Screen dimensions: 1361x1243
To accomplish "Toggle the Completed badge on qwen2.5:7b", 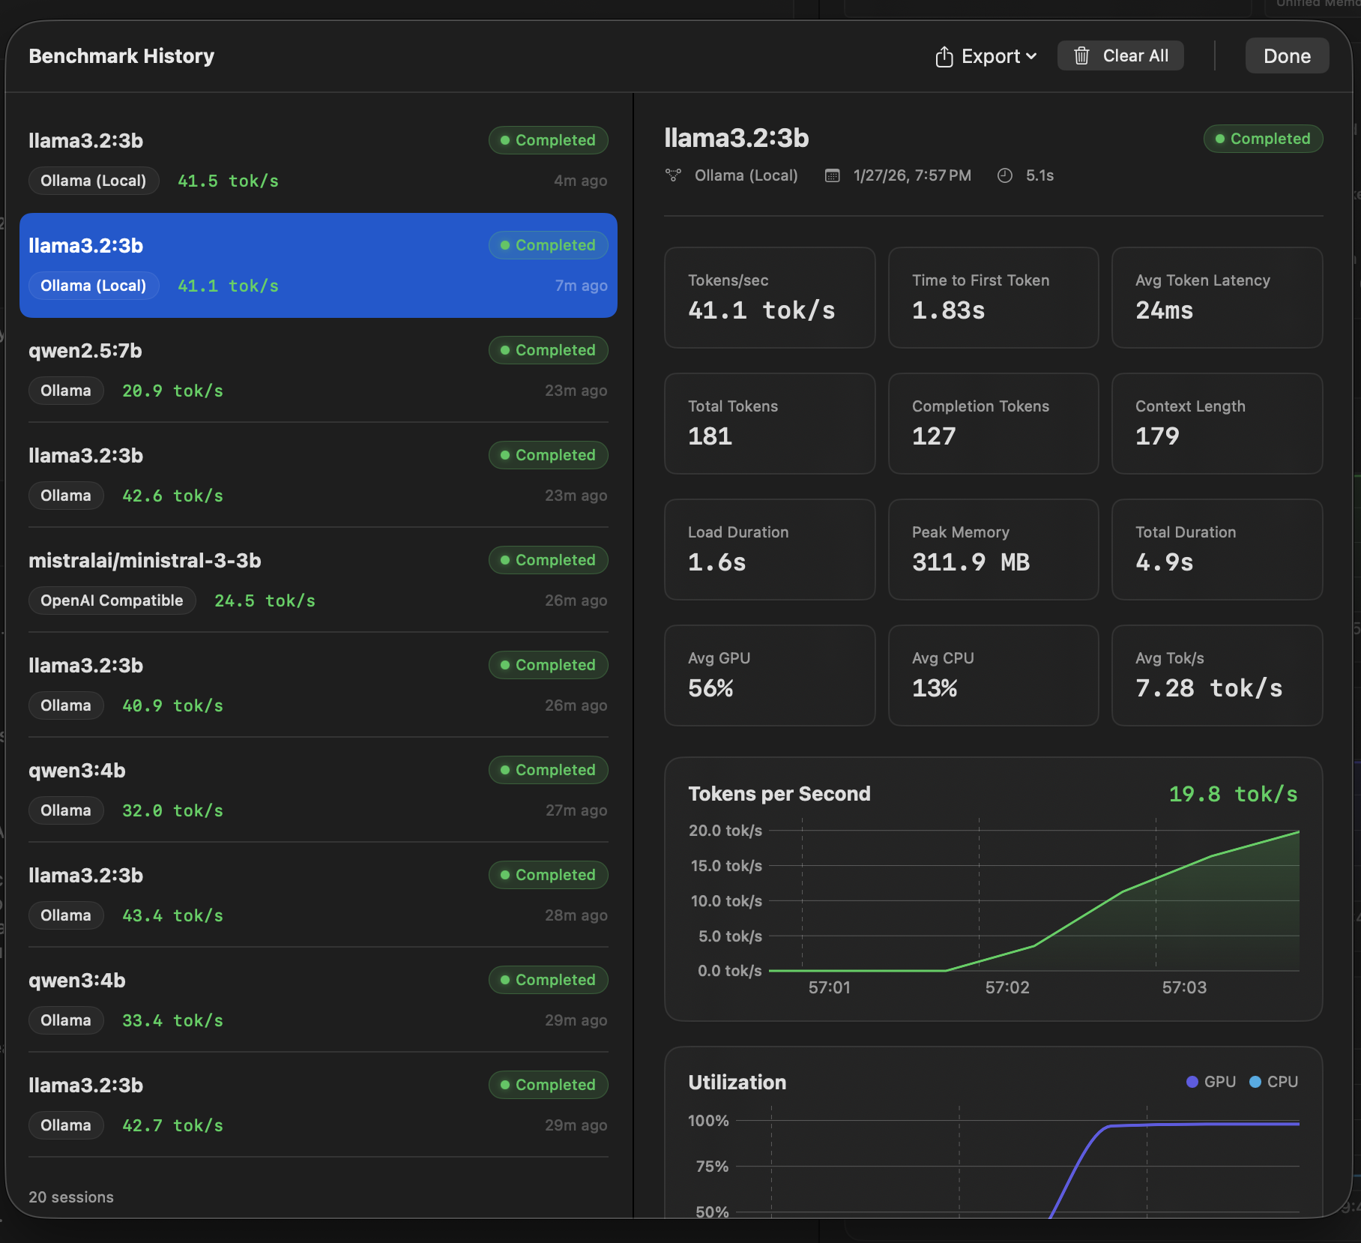I will coord(548,350).
